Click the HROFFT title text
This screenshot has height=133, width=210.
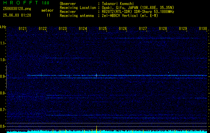click(x=21, y=3)
